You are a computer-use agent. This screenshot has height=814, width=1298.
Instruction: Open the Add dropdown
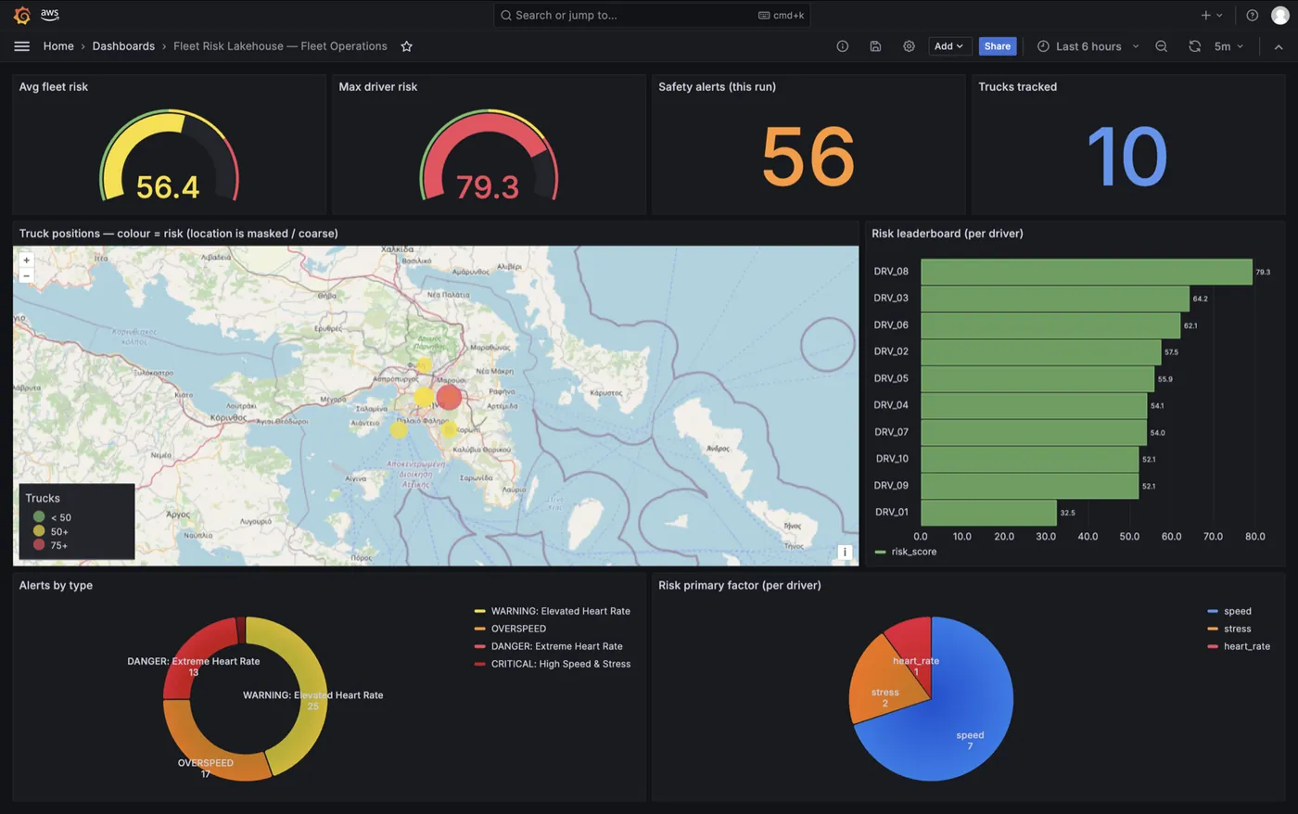(x=948, y=46)
